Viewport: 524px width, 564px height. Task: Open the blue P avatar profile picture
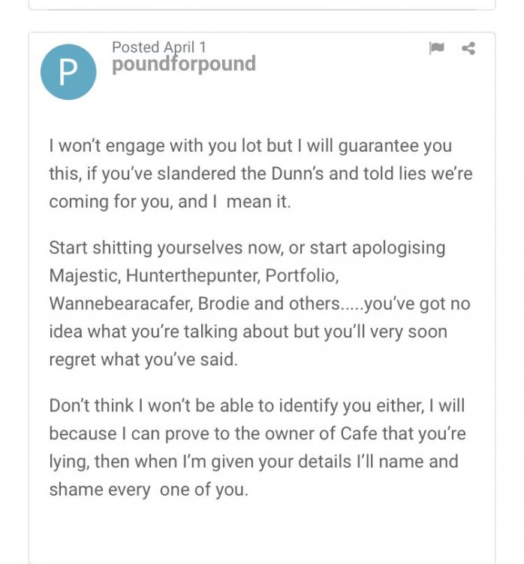click(68, 71)
